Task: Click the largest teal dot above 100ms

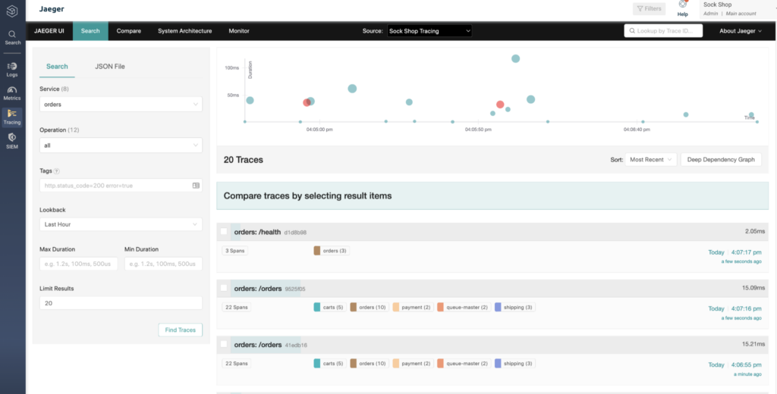Action: [x=515, y=58]
